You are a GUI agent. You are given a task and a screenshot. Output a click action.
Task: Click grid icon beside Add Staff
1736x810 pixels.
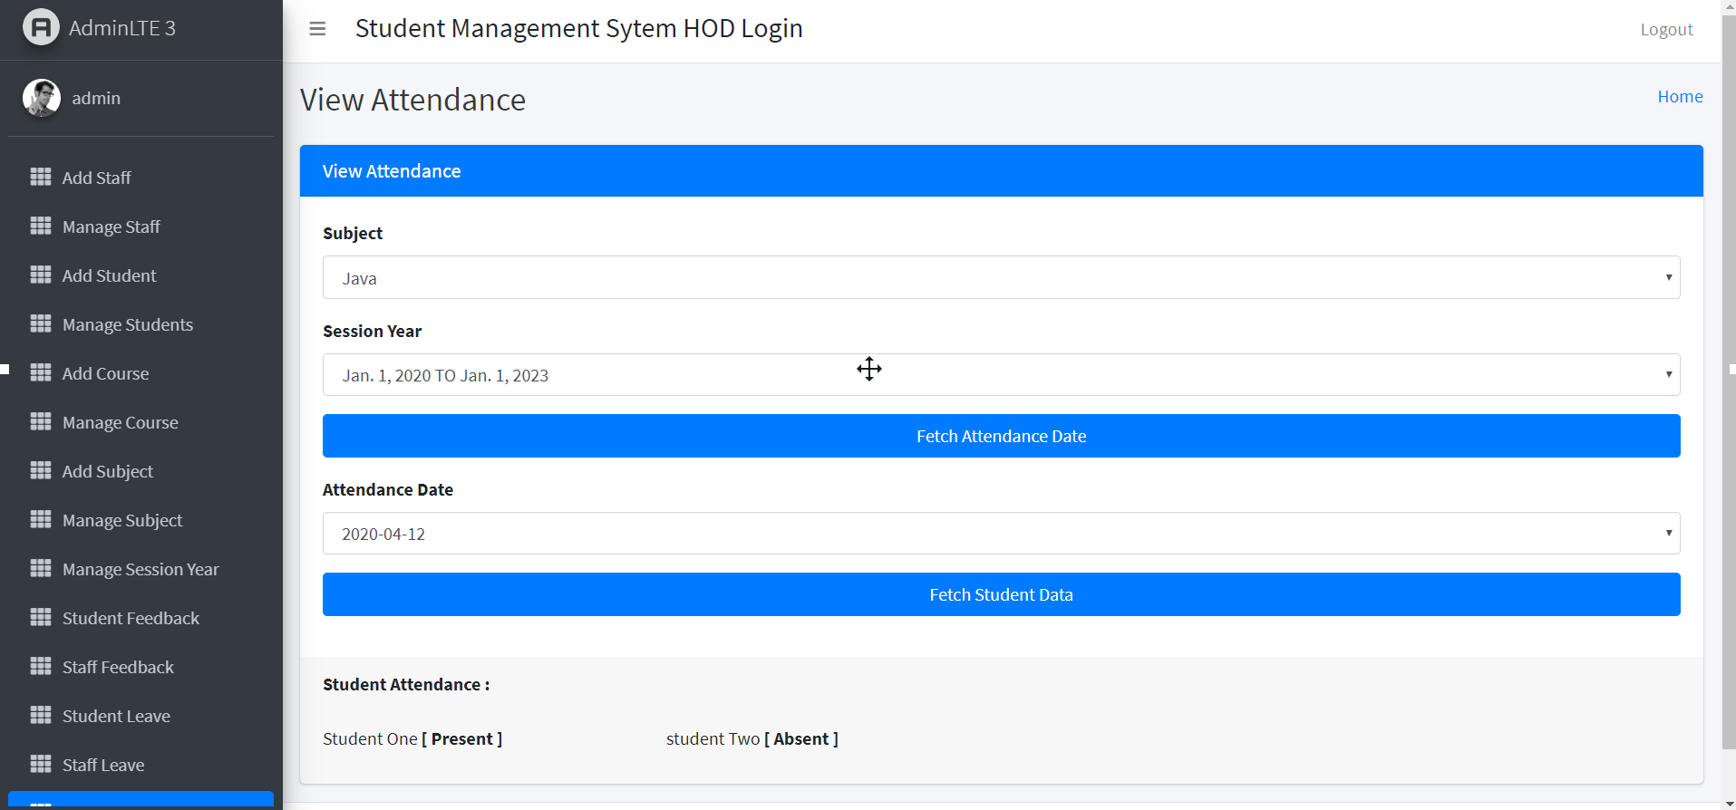(41, 177)
